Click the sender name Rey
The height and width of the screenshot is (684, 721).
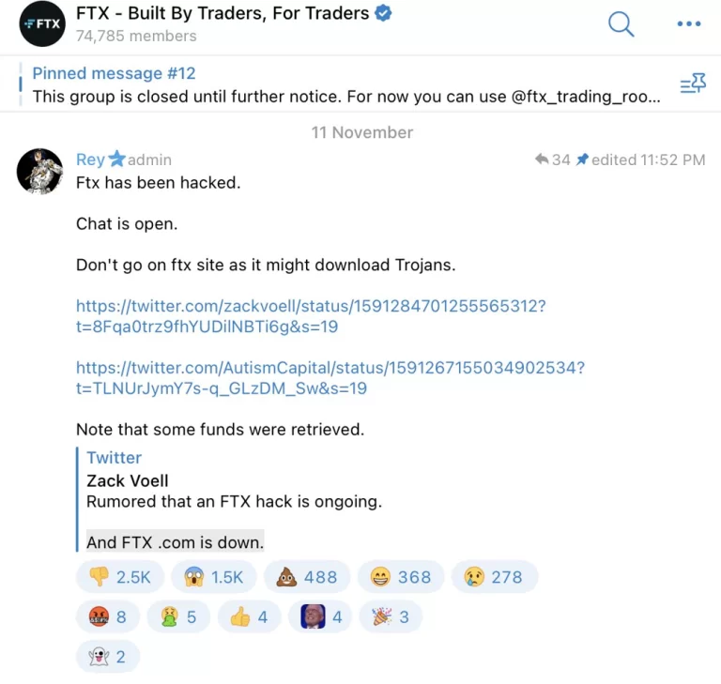90,160
